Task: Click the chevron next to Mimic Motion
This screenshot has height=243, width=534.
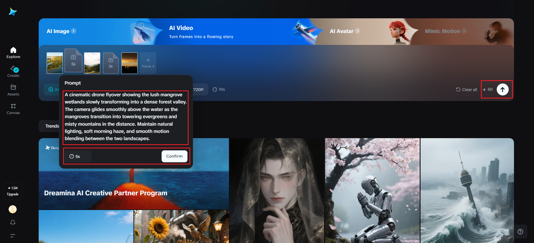Action: 464,31
